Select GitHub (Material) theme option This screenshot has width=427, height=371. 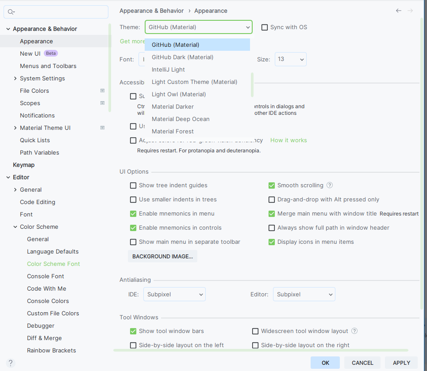[x=197, y=45]
